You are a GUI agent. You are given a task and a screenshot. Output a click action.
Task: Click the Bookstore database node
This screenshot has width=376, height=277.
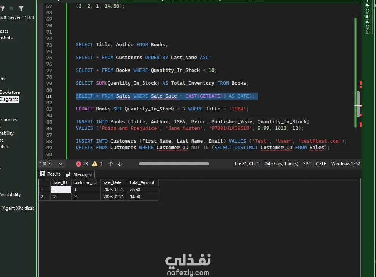(10, 92)
